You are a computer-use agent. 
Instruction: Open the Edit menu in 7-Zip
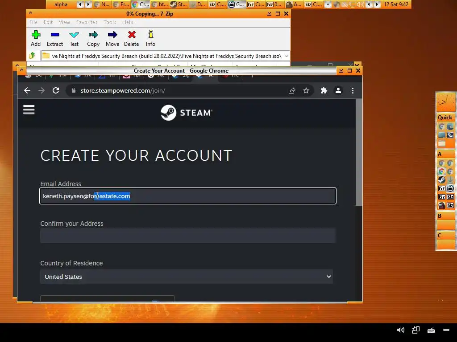[x=48, y=22]
